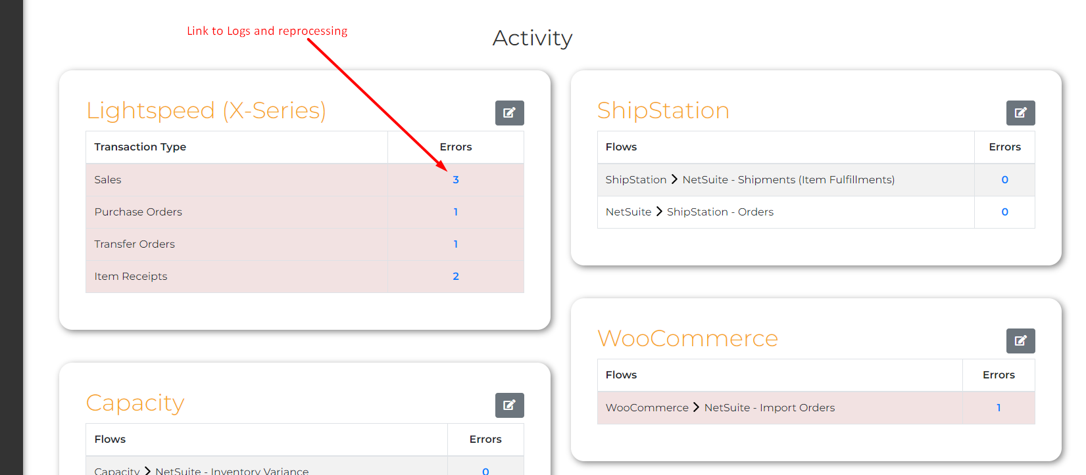
Task: Click the ShipStation card heading
Action: click(x=663, y=111)
